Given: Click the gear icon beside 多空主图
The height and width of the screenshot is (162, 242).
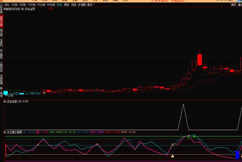Looking at the screenshot, I should click(x=23, y=9).
